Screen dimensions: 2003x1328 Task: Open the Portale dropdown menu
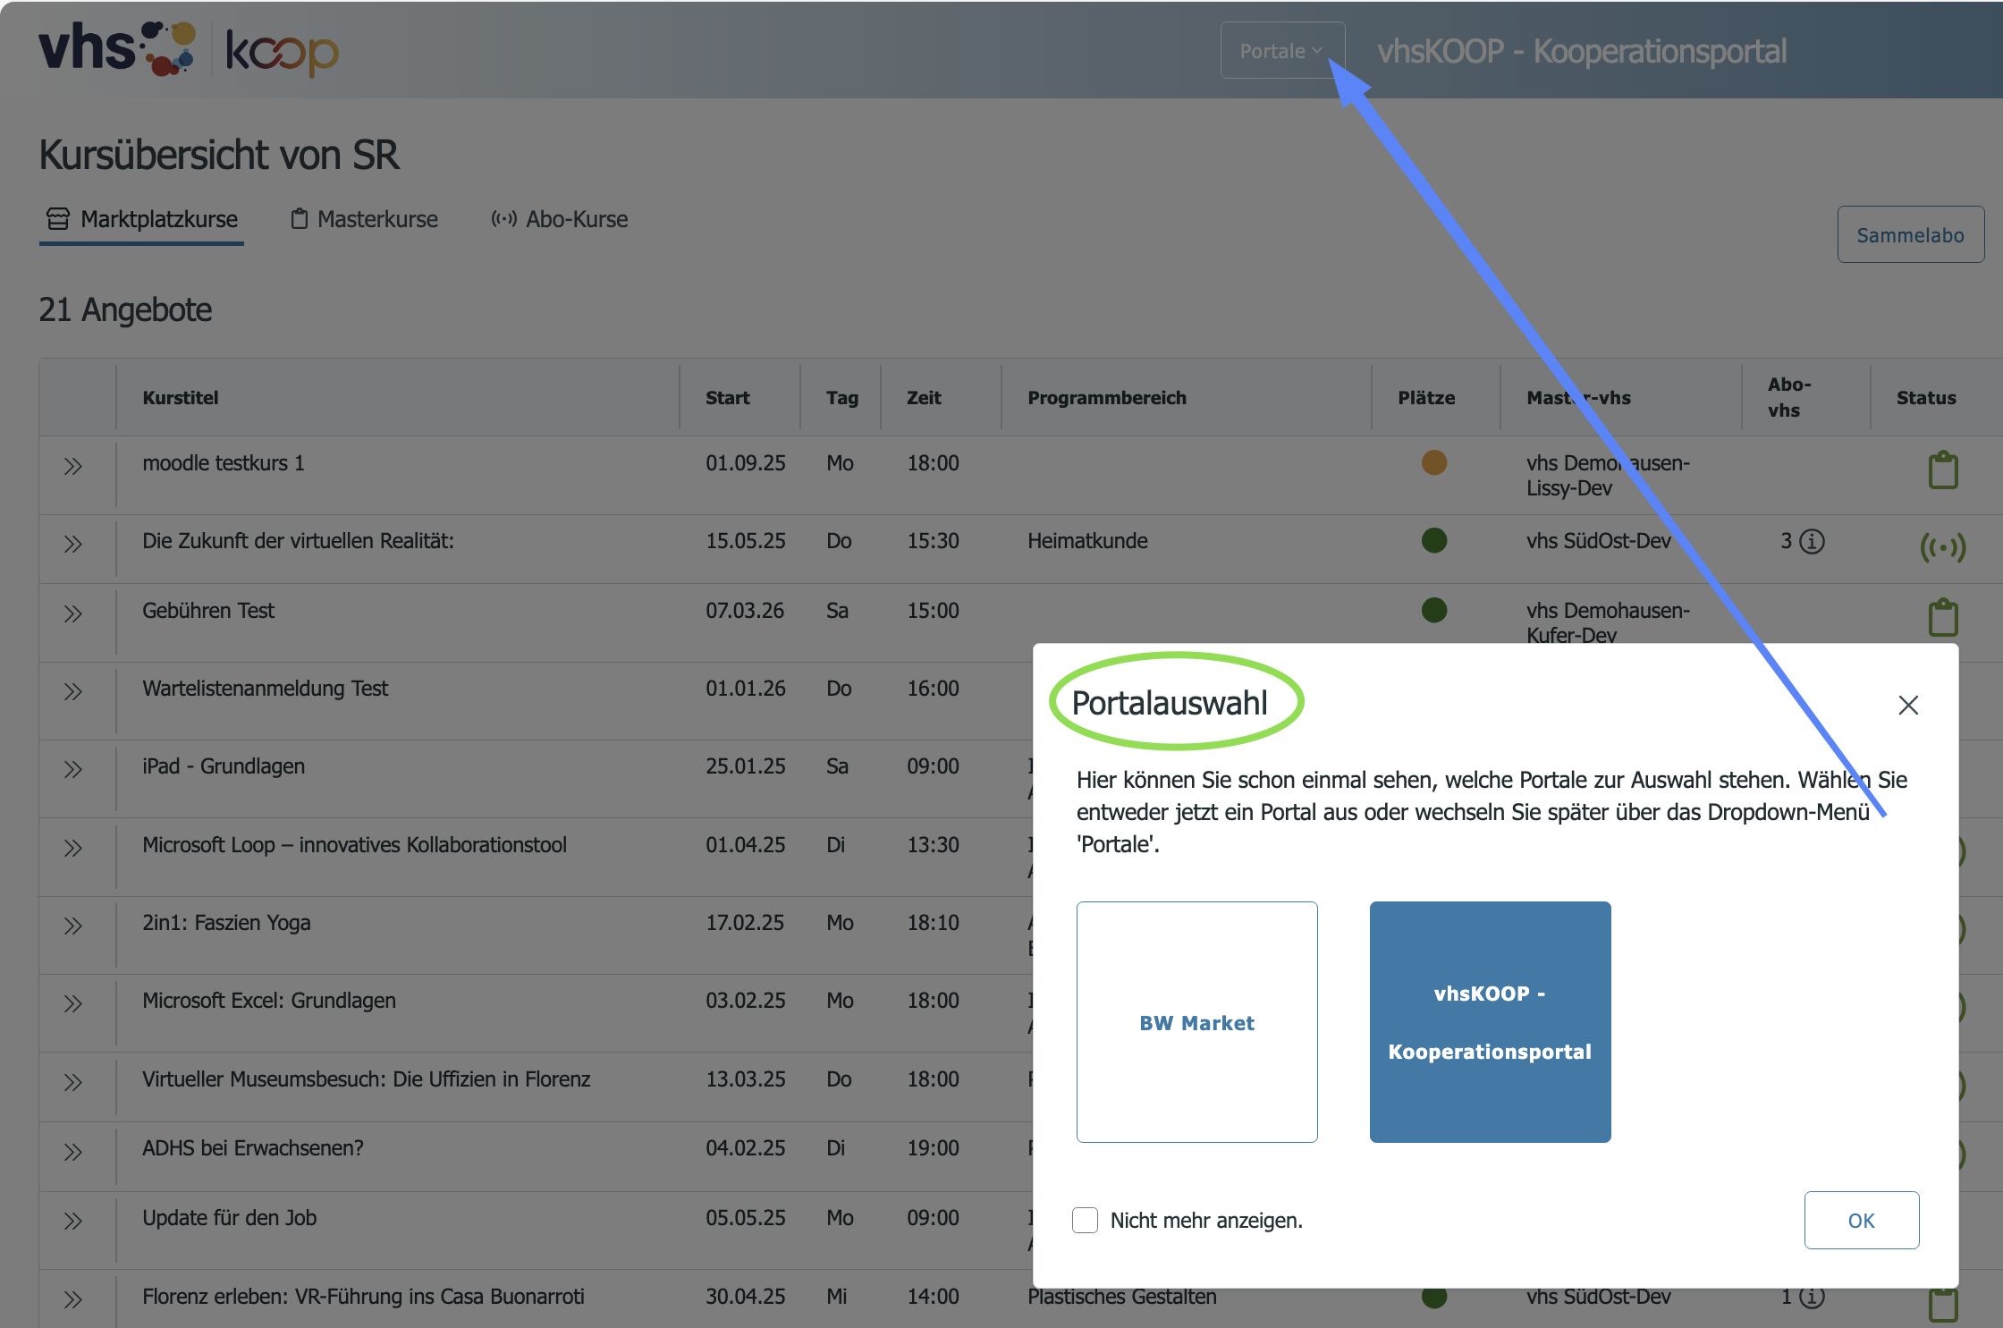[1282, 51]
